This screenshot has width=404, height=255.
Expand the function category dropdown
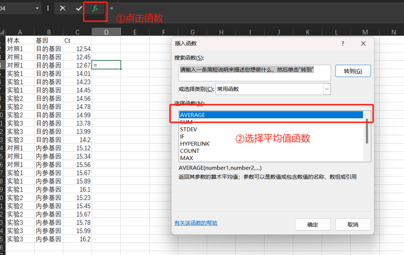[327, 89]
